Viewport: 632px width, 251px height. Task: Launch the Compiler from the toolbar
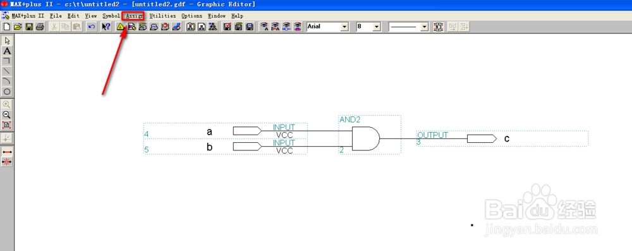coord(143,27)
